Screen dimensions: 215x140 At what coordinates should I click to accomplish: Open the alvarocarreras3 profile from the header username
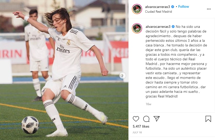(157, 7)
